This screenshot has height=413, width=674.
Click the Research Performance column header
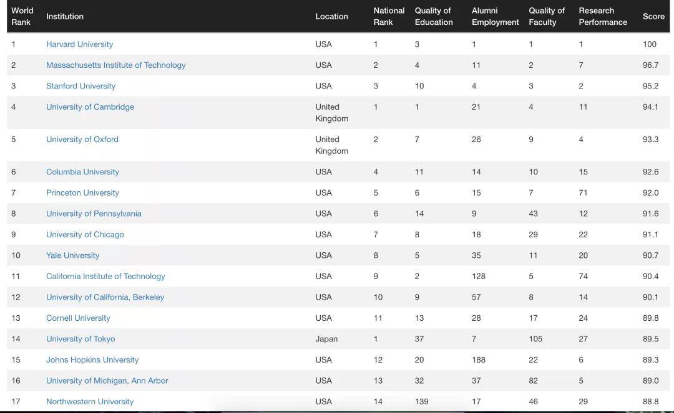point(602,16)
